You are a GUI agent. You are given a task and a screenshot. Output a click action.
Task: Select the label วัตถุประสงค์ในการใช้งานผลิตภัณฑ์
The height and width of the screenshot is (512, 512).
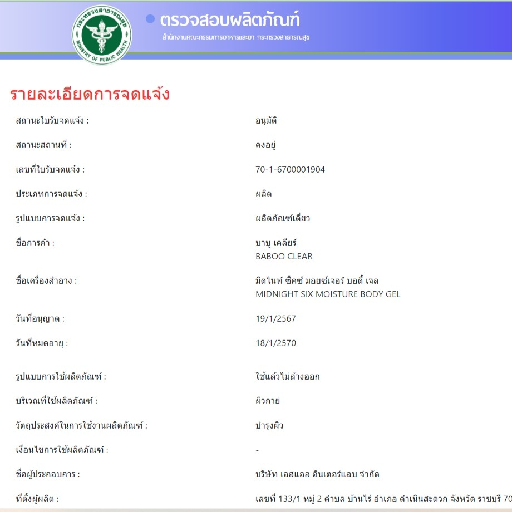pos(81,426)
